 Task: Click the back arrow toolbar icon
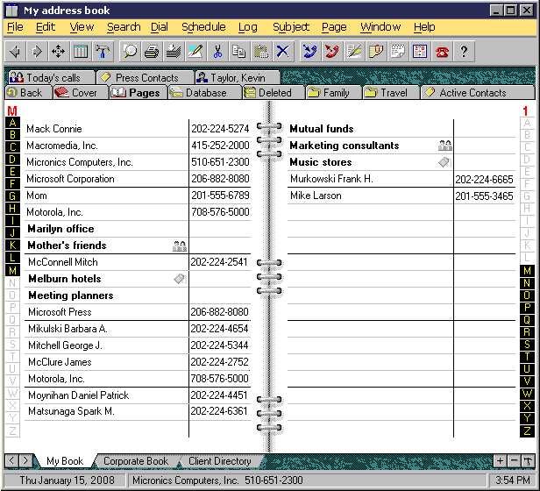point(15,52)
